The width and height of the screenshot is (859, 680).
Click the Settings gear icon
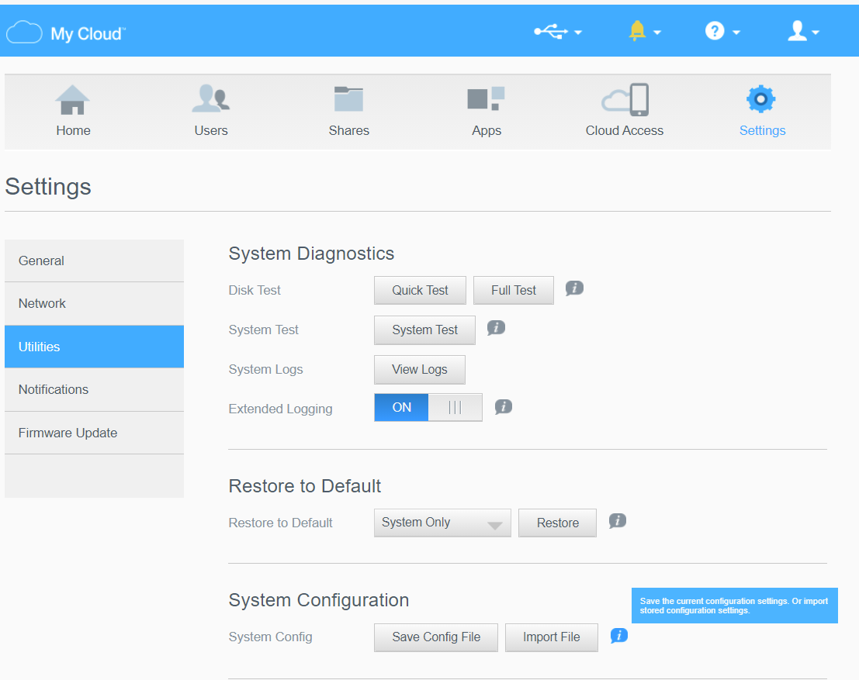(x=761, y=99)
